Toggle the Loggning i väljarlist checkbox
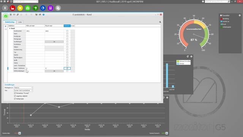The height and width of the screenshot is (137, 243). click(x=15, y=96)
